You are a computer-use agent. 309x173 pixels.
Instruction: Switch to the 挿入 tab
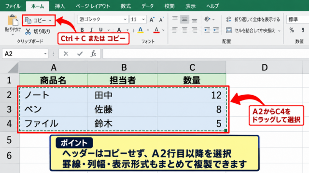click(60, 6)
